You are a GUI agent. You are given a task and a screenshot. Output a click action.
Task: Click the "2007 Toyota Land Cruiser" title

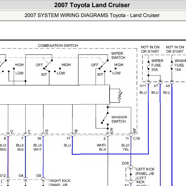point(92,5)
